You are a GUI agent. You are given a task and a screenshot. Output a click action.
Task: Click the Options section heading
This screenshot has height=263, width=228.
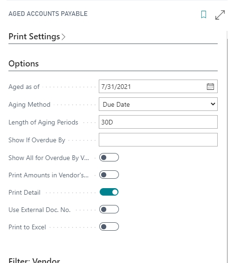pos(24,64)
